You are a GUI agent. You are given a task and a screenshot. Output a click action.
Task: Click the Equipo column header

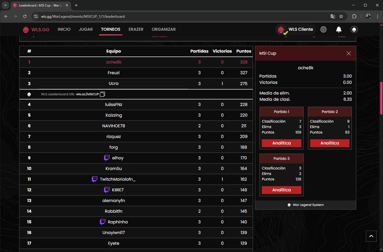[114, 51]
